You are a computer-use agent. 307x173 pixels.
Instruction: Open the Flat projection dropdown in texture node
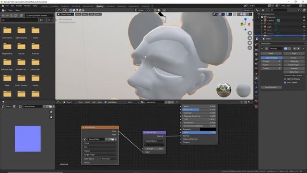click(x=100, y=147)
